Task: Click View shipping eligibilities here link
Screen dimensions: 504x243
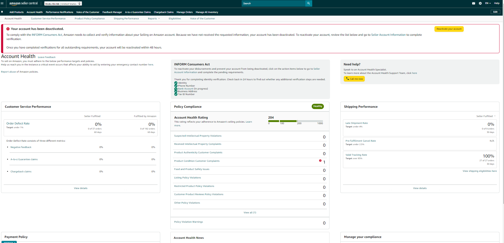Action: click(x=480, y=171)
